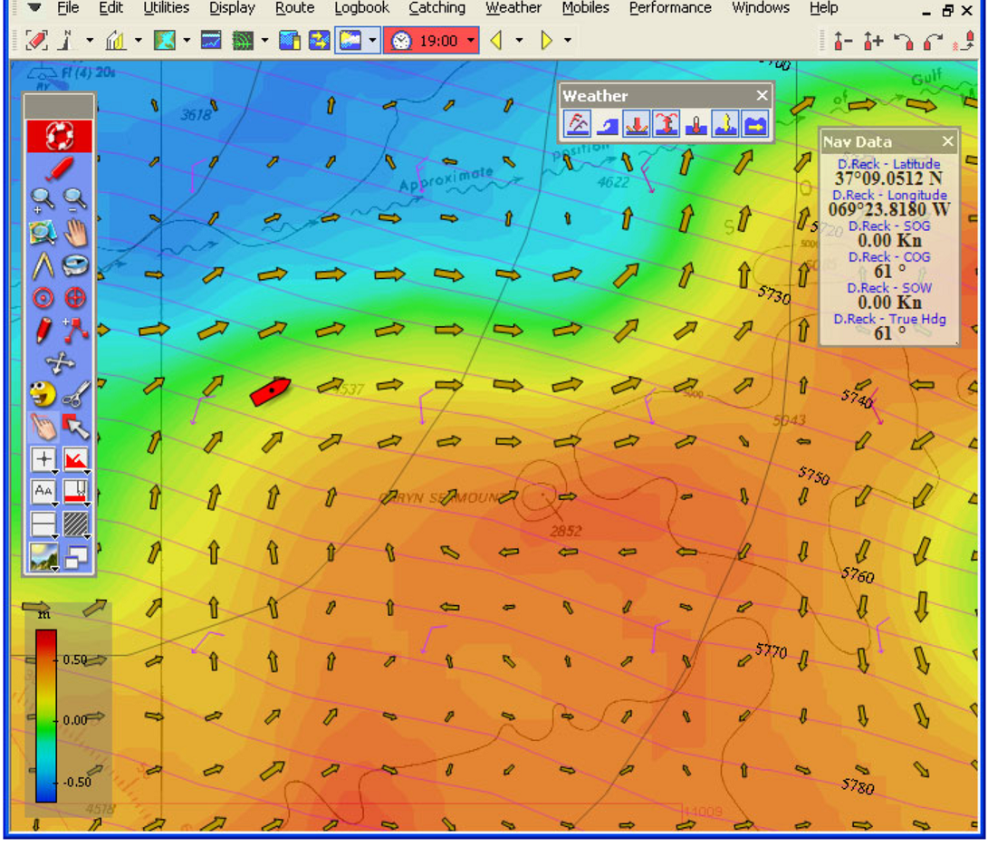988x856 pixels.
Task: Enable the crosshair cursor tool
Action: pyautogui.click(x=43, y=459)
